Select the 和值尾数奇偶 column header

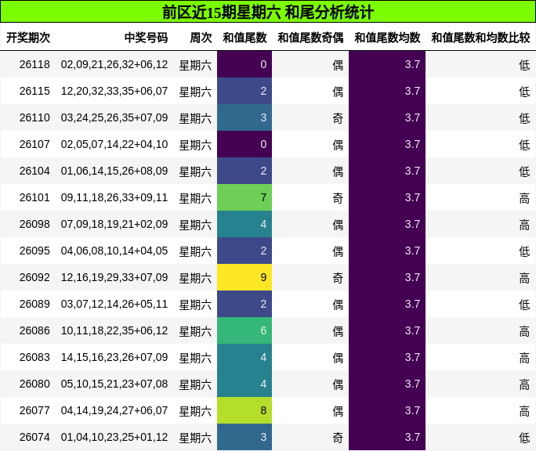coord(310,38)
